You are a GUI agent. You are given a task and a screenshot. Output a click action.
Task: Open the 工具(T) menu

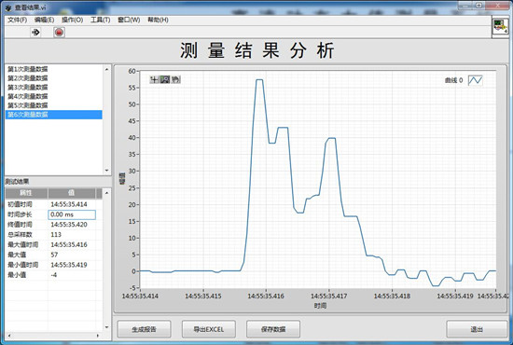tap(100, 20)
